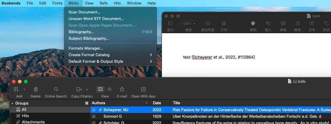Open the Window menu
Image resolution: width=331 pixels, height=124 pixels.
coord(134,3)
